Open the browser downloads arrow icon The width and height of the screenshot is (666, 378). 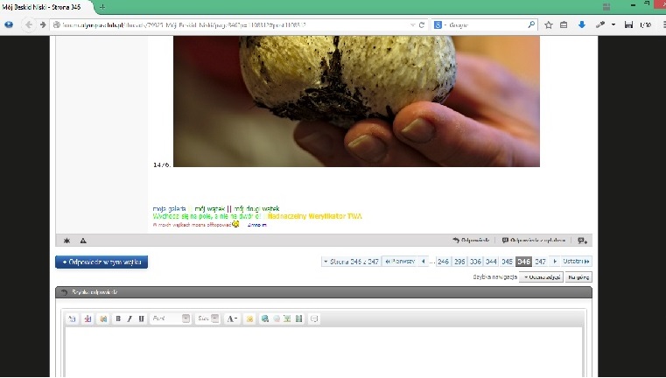581,24
